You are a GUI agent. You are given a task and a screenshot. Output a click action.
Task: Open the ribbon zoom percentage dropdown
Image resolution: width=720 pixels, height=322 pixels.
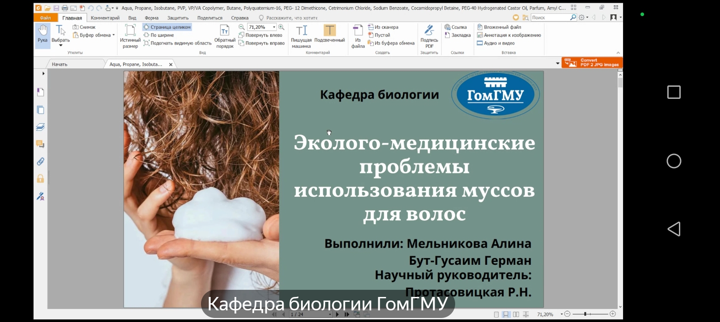(274, 27)
